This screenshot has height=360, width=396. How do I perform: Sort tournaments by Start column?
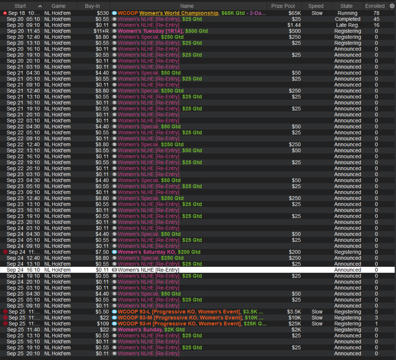click(20, 6)
